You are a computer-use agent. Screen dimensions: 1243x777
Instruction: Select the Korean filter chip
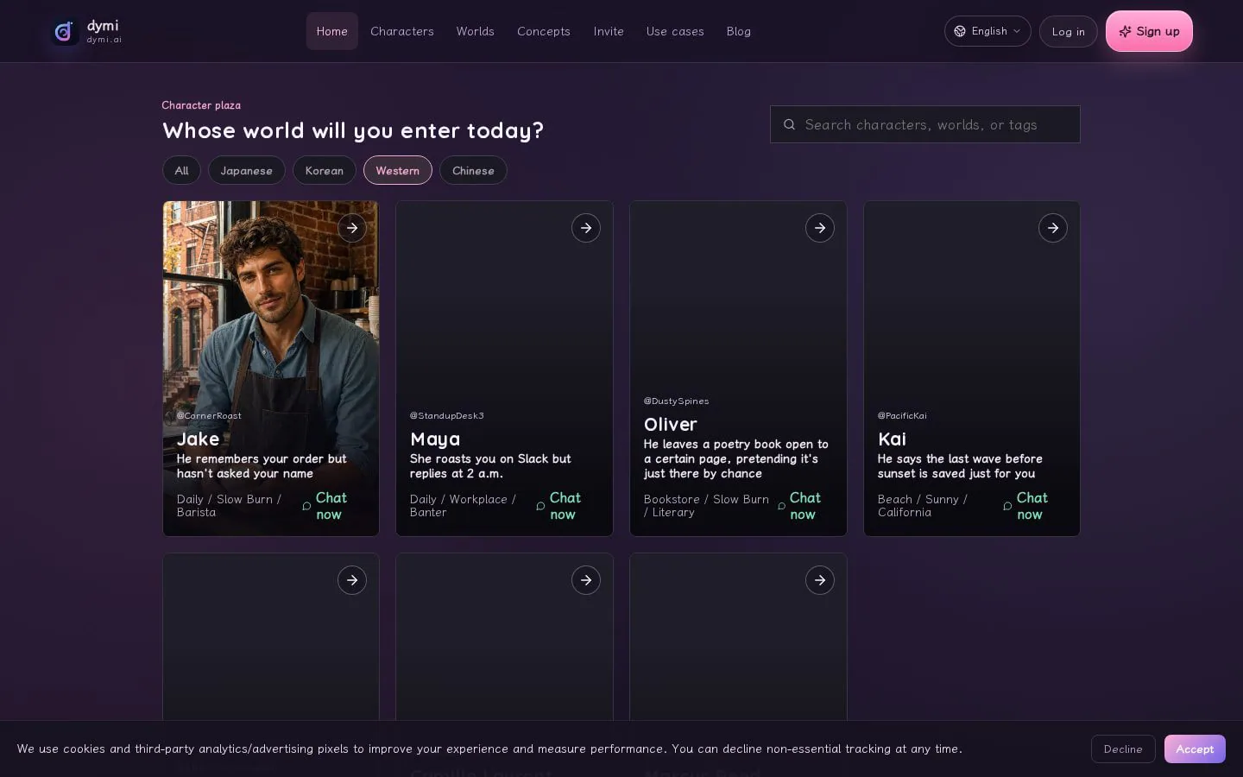[325, 170]
